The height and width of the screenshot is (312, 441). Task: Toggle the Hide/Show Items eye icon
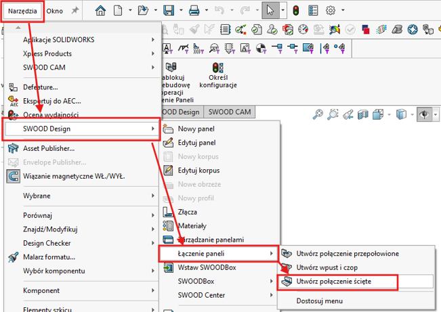pyautogui.click(x=424, y=114)
